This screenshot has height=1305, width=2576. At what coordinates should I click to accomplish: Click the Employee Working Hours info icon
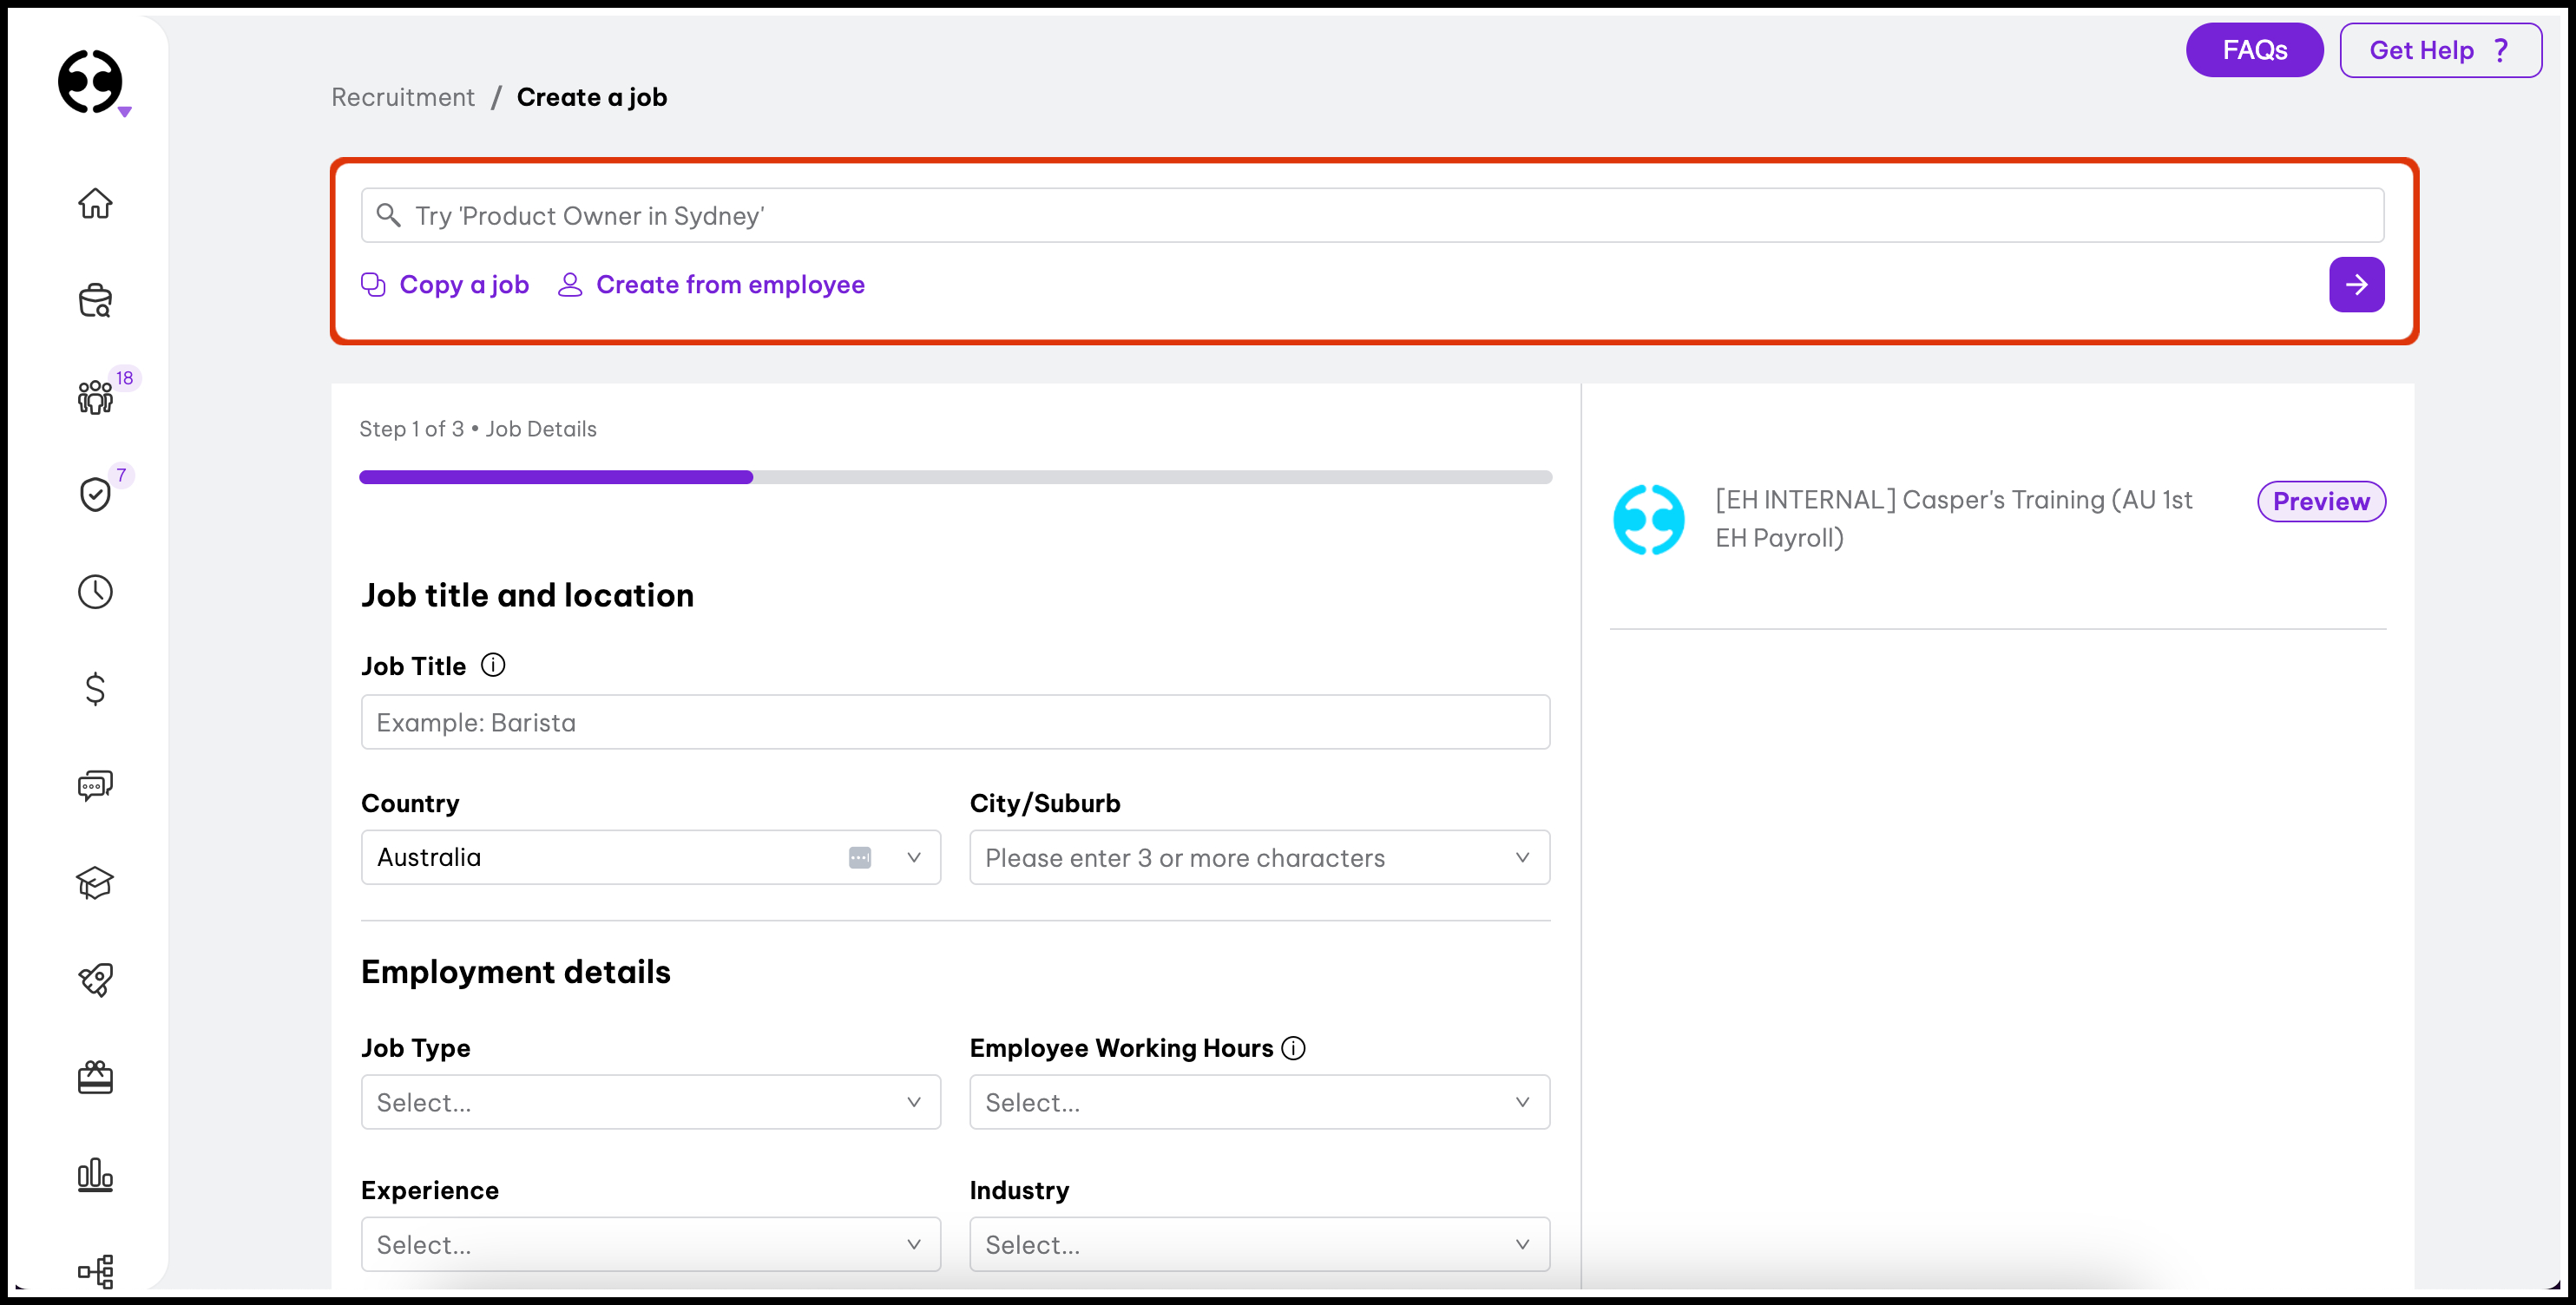[x=1293, y=1047]
